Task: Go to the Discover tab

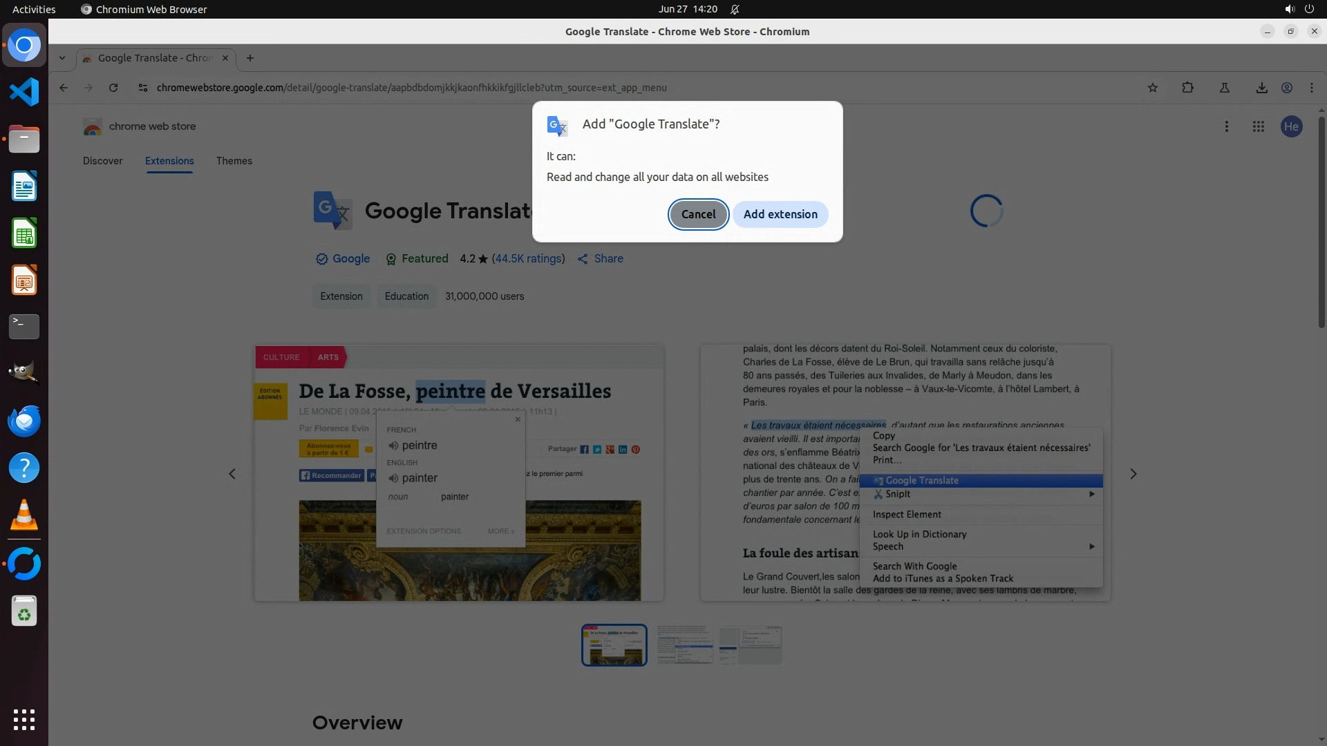Action: (x=102, y=161)
